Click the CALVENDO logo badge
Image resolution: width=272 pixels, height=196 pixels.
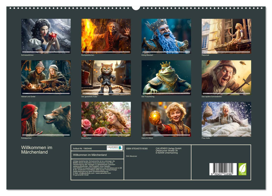(115, 148)
